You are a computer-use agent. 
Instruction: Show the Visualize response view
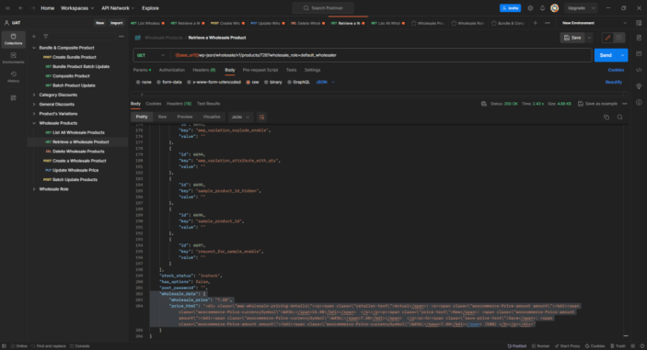[x=212, y=117]
